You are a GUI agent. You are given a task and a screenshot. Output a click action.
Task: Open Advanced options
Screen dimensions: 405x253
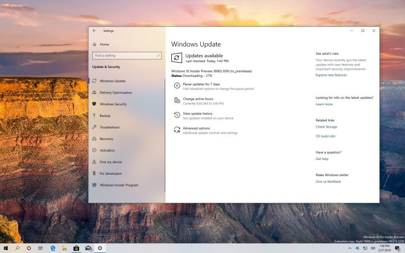click(196, 128)
